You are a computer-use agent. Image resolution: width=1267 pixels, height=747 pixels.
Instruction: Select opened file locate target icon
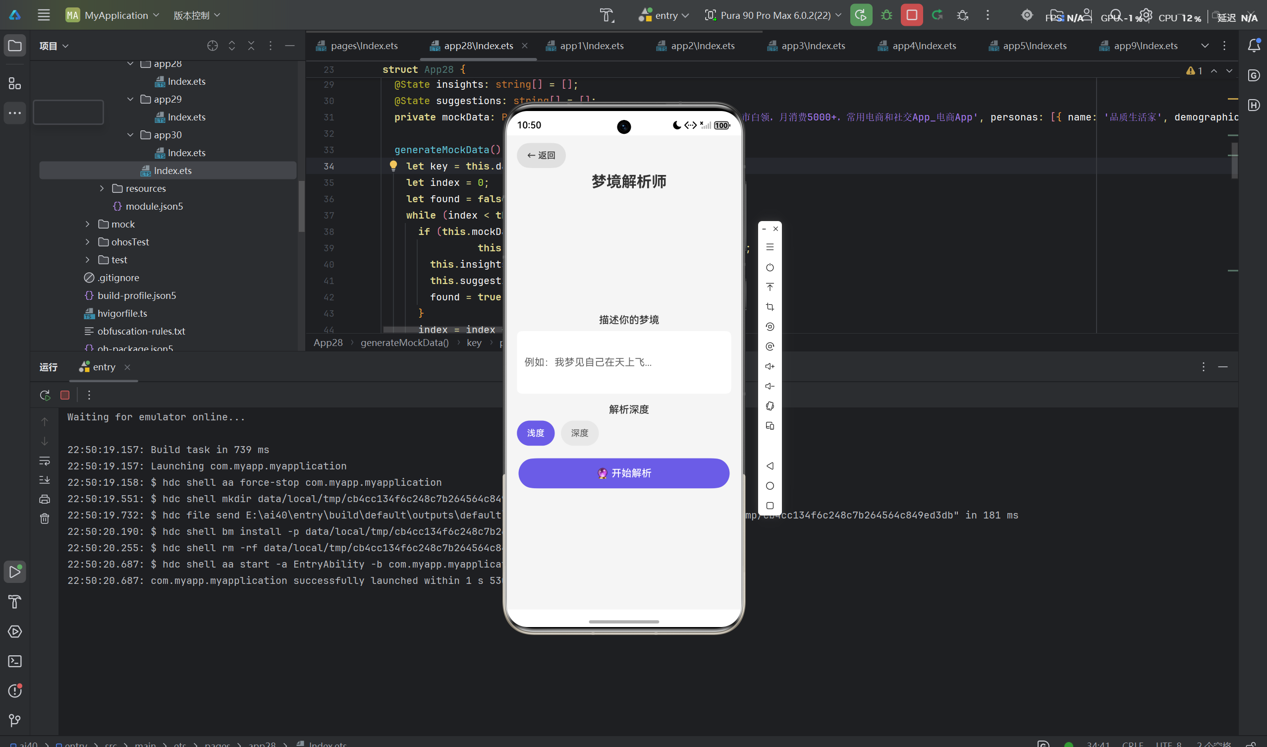click(213, 46)
